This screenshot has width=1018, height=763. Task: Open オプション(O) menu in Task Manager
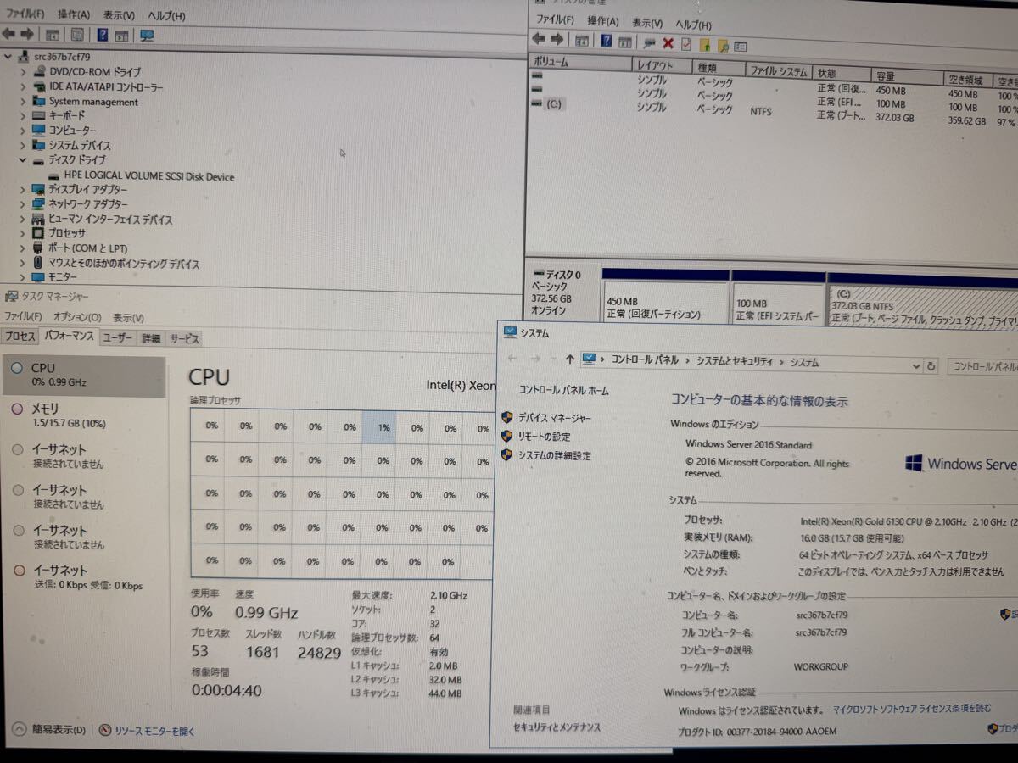point(78,317)
